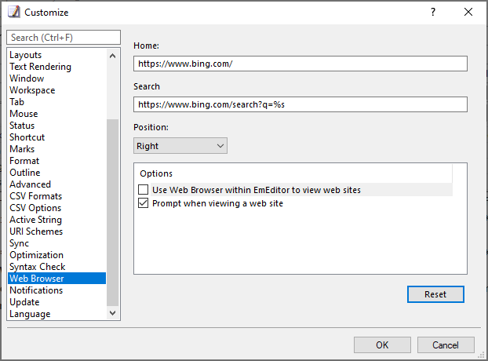Image resolution: width=488 pixels, height=361 pixels.
Task: Open the Syntax Check category
Action: coord(38,267)
